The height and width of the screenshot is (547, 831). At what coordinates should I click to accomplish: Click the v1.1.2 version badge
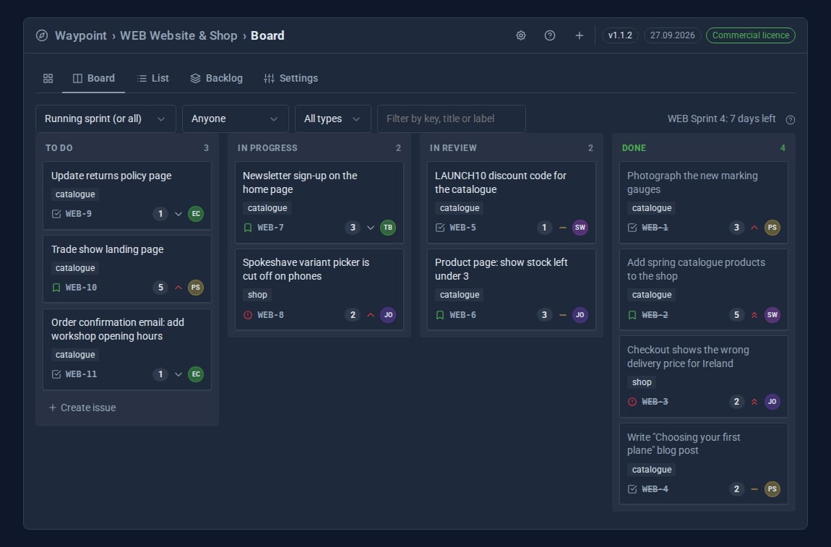click(x=620, y=35)
